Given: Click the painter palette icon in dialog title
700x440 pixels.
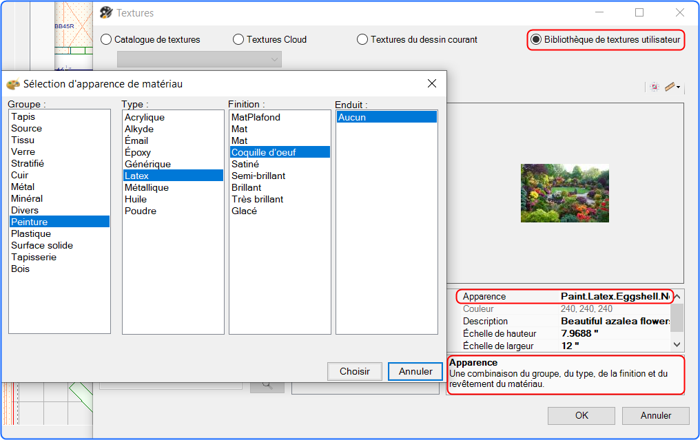Looking at the screenshot, I should tap(13, 84).
